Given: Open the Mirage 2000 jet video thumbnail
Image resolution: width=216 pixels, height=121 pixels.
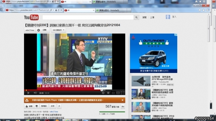Looking at the screenshot, I should tap(141, 81).
